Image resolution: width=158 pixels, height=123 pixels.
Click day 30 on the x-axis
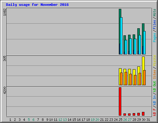point(143,120)
